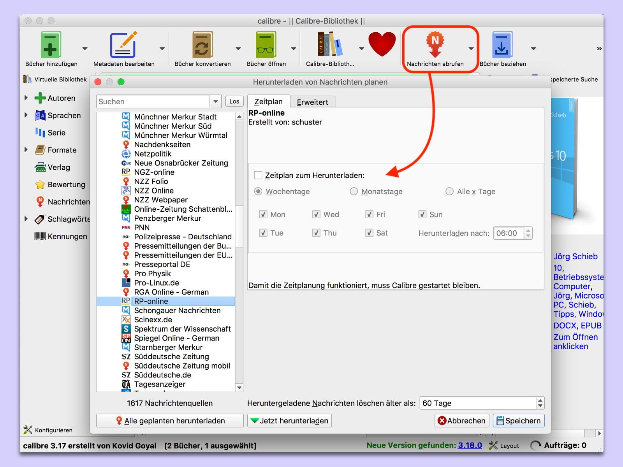
Task: Toggle the Wed checkbox
Action: 317,214
